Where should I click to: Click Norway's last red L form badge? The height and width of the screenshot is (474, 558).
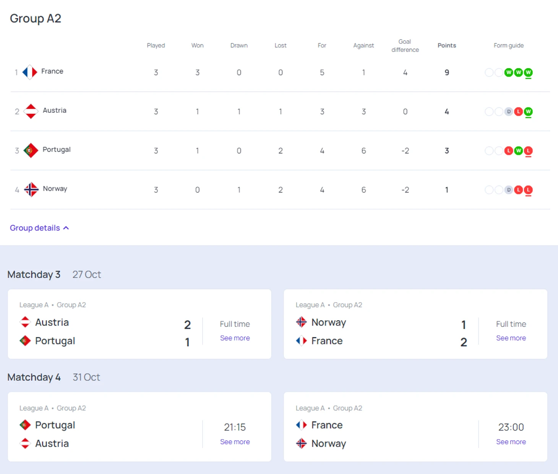pyautogui.click(x=528, y=190)
